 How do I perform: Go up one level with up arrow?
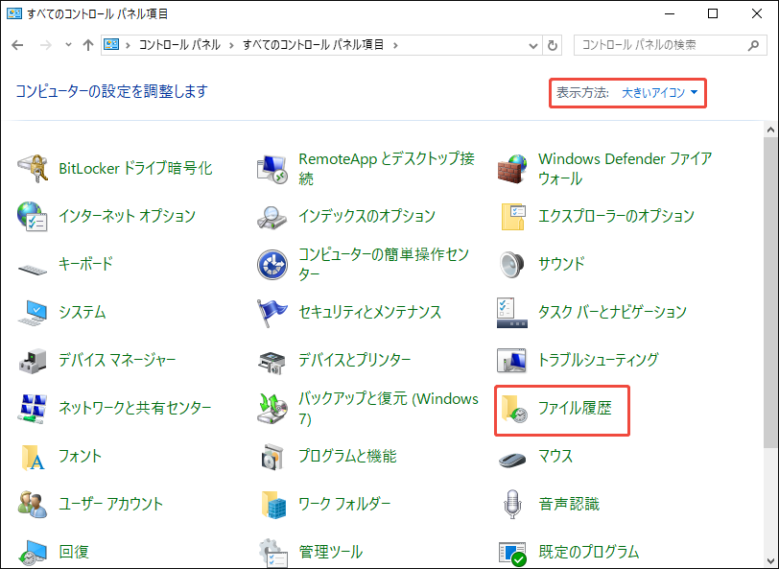coord(88,45)
